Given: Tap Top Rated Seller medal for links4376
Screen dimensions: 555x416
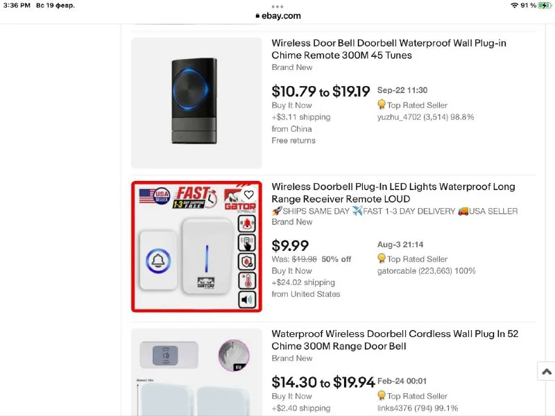Looking at the screenshot, I should tap(382, 396).
